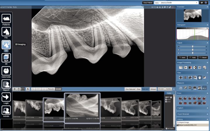Expand the Object Browser panel
This screenshot has width=210, height=131.
coord(207,114)
